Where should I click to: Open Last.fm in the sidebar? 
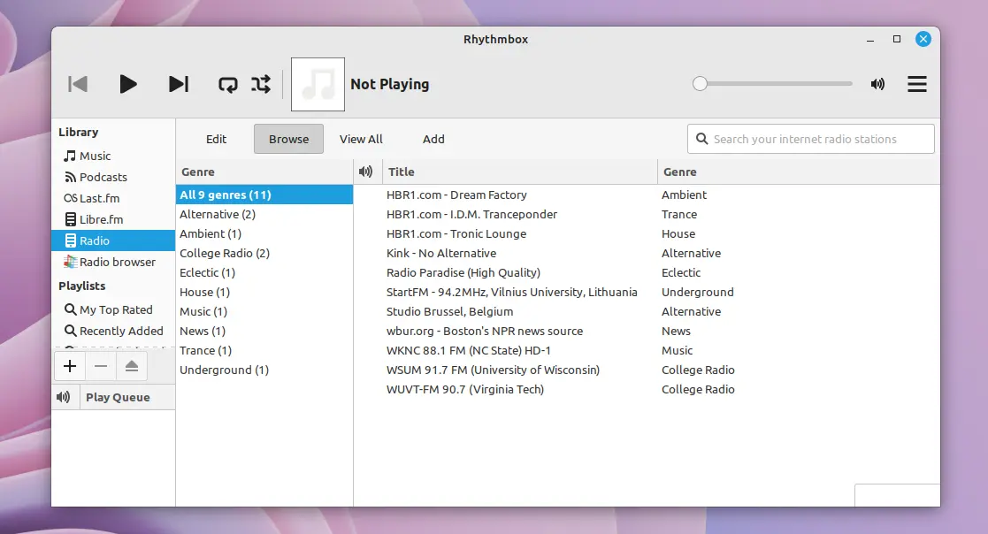[99, 198]
